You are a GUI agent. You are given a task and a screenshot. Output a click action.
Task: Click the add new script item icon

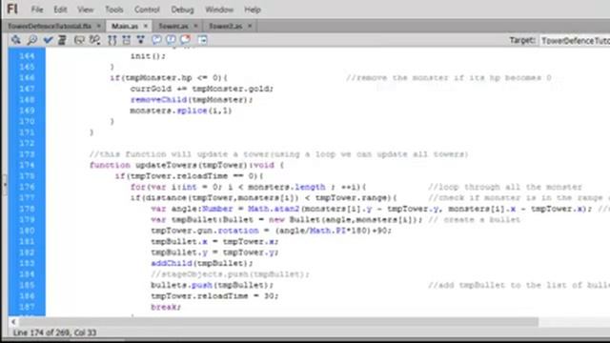point(16,40)
